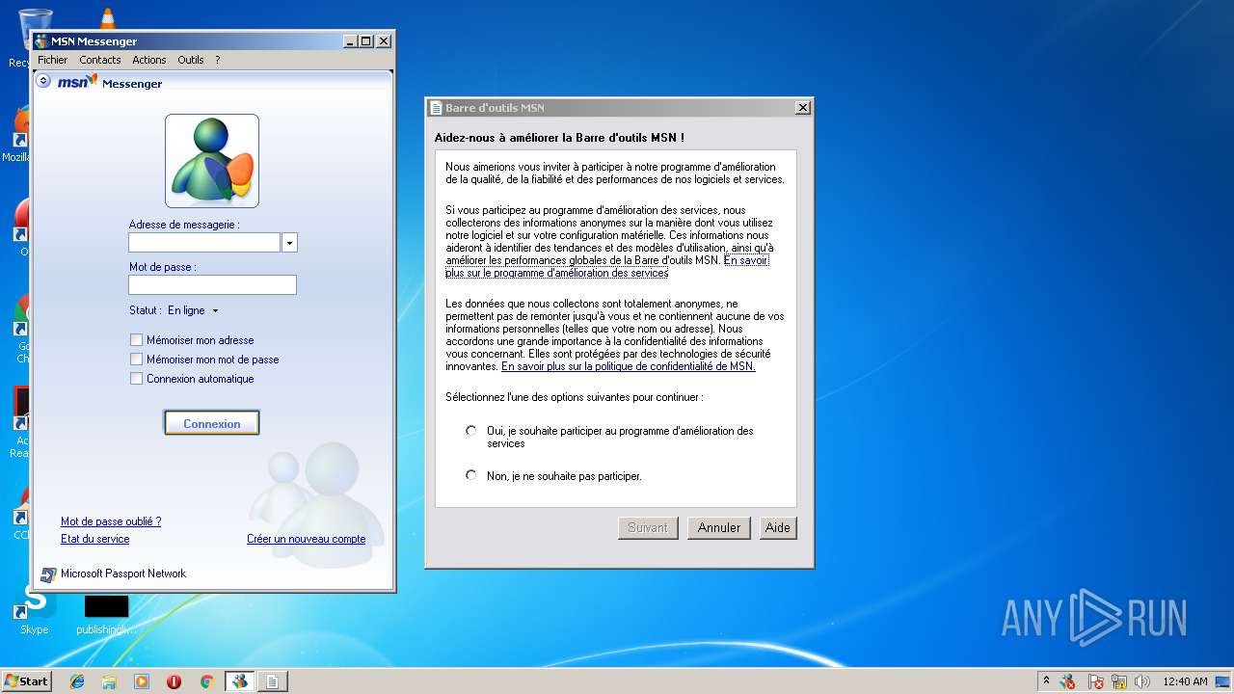Open the volume speaker tray icon
This screenshot has width=1234, height=694.
point(1142,681)
